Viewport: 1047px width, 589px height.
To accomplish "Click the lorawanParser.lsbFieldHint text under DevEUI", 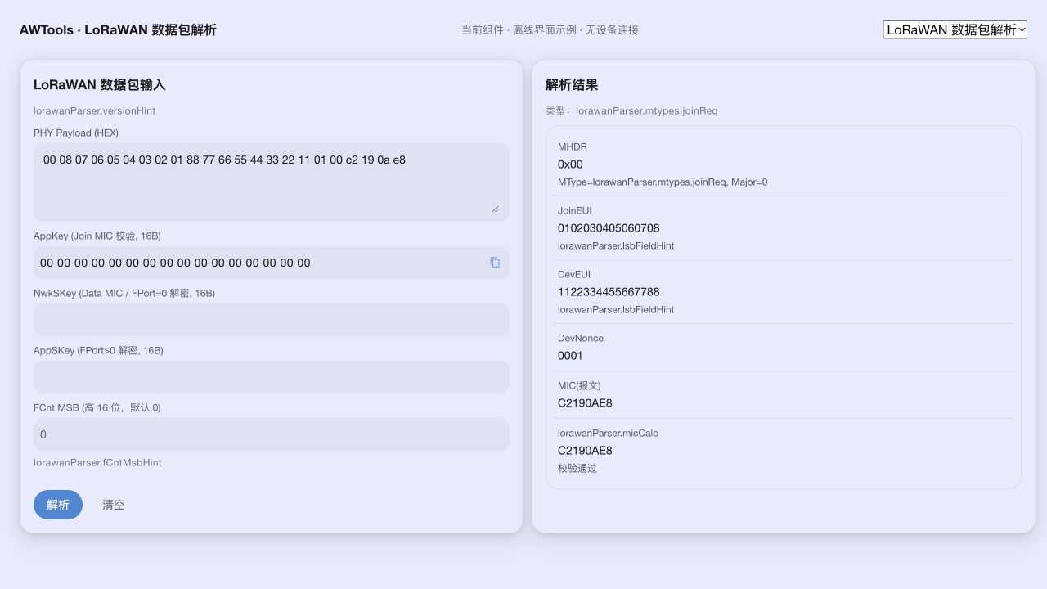I will [616, 310].
